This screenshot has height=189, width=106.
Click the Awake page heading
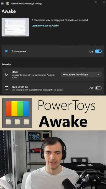tap(9, 11)
